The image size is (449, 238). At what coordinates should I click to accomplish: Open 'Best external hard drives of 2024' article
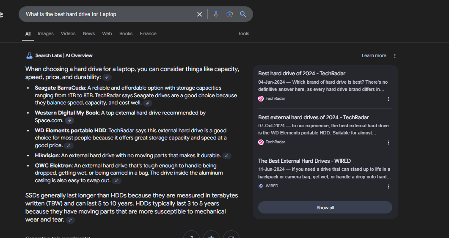[314, 117]
